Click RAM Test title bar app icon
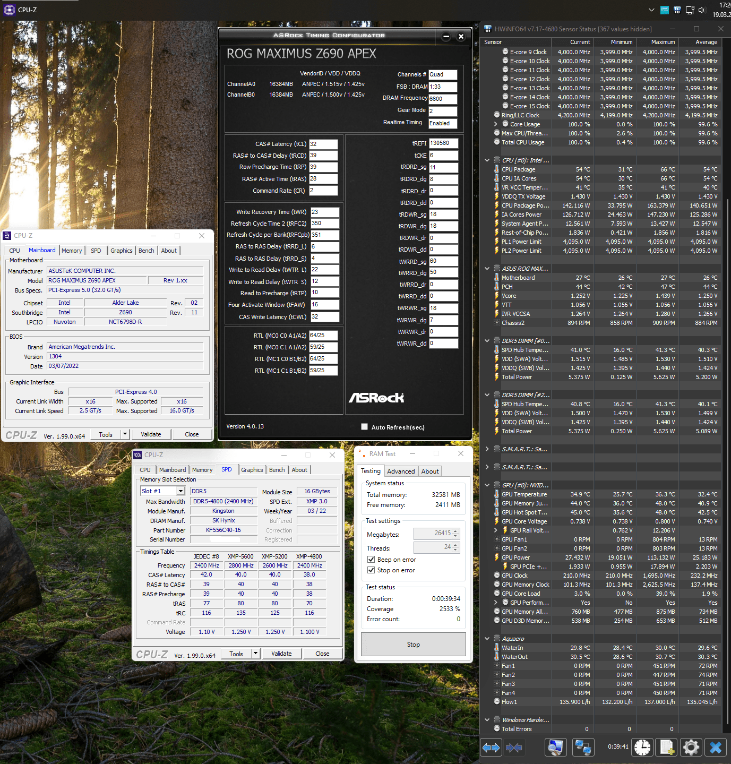731x764 pixels. point(362,454)
